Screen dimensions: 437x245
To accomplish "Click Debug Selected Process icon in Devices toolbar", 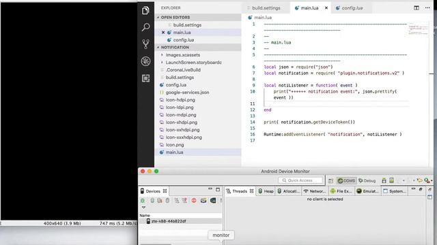I will [x=143, y=201].
